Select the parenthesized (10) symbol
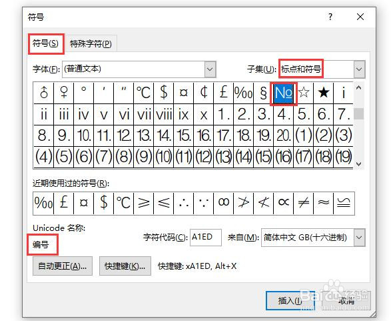The image size is (391, 321). [x=164, y=157]
